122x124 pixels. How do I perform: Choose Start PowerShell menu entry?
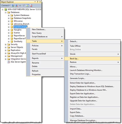(45, 54)
